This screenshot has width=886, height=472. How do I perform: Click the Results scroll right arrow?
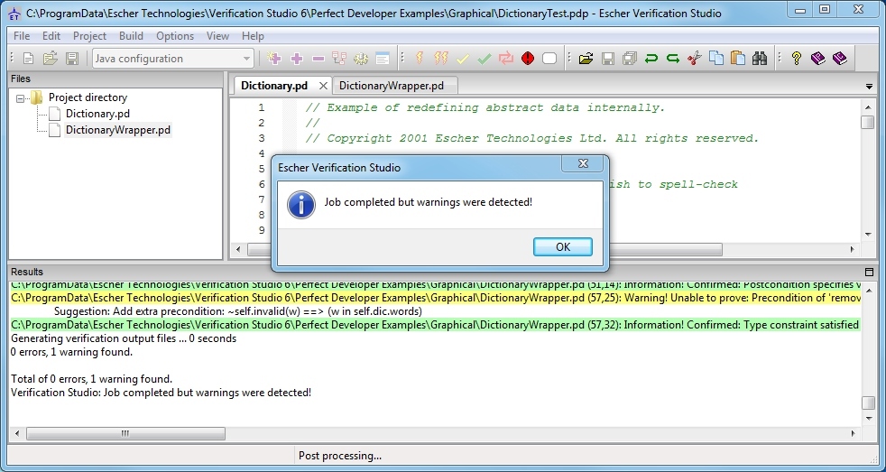point(853,433)
